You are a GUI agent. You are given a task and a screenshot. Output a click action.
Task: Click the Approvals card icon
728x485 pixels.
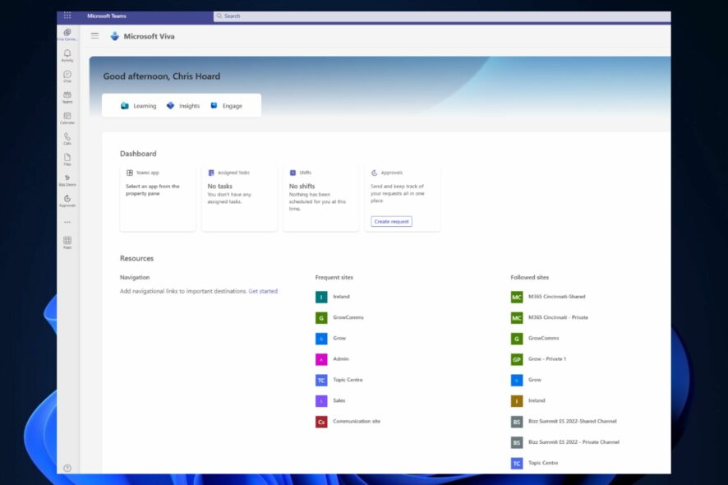[374, 173]
